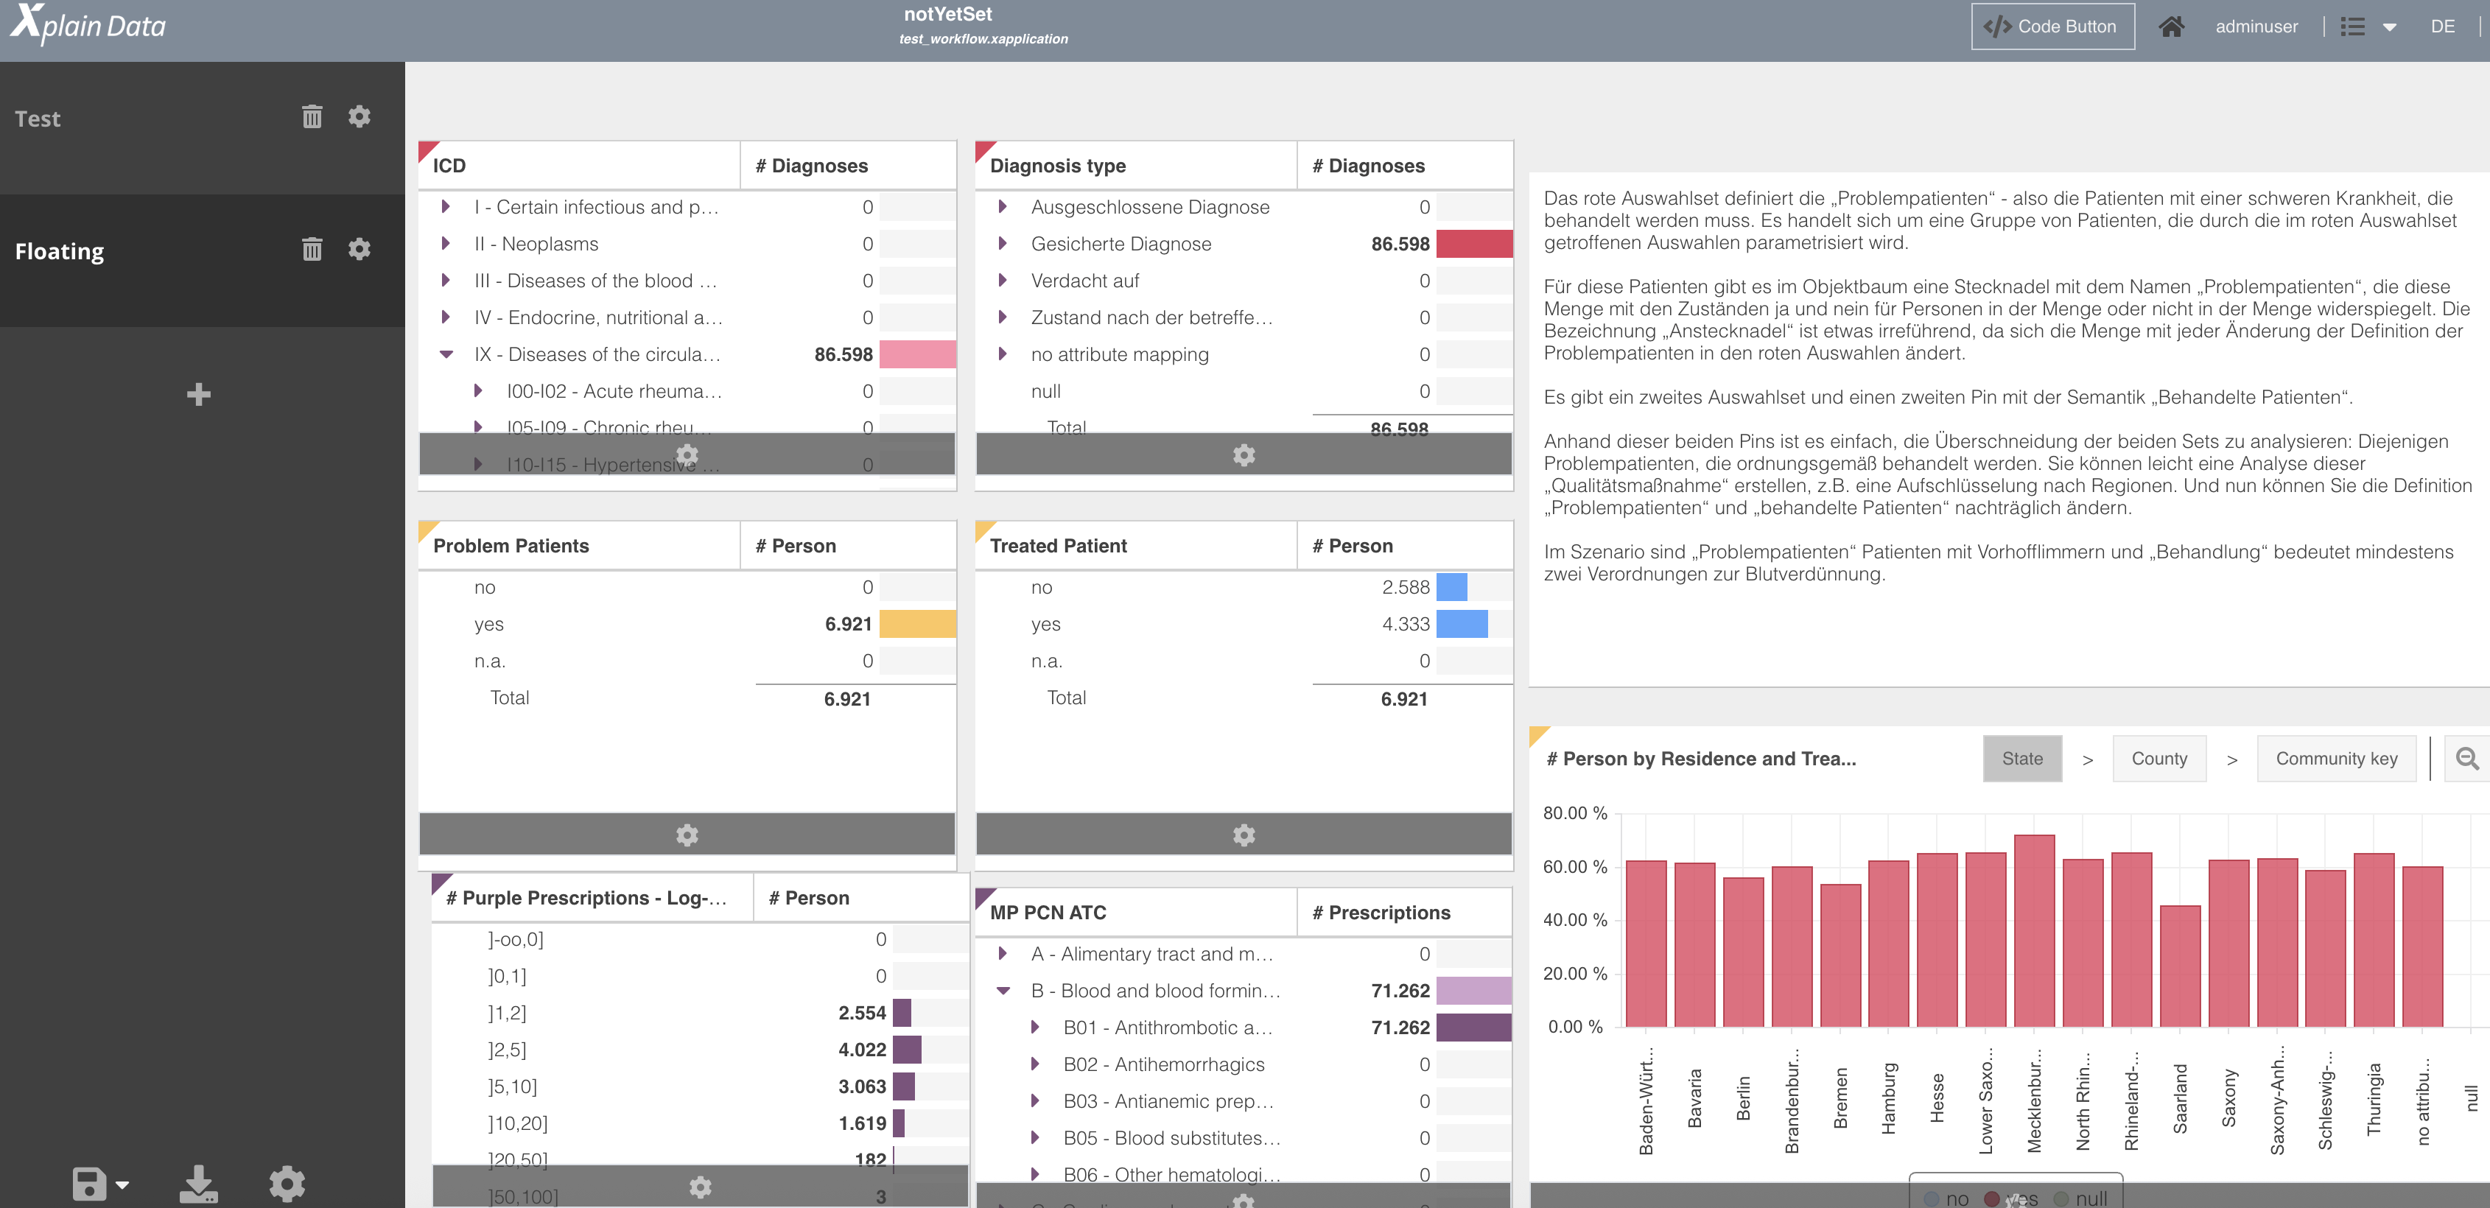Open settings gear for the Test tab

[x=360, y=117]
